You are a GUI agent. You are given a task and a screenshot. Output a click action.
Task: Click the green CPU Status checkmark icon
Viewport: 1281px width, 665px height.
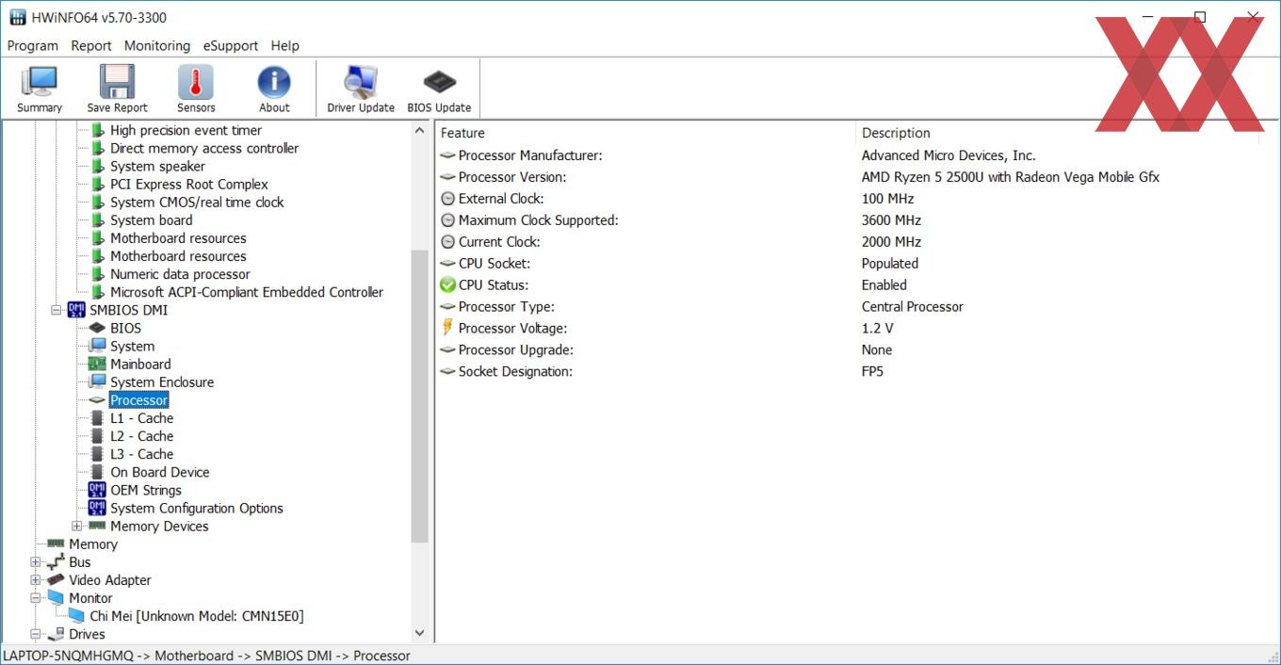[x=447, y=284]
